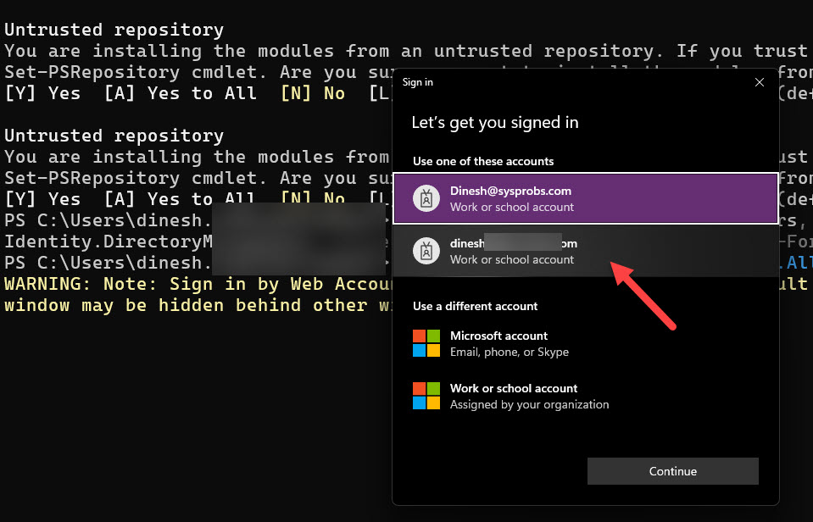Choose the second dinesh work or school account
The image size is (813, 522).
(x=586, y=251)
